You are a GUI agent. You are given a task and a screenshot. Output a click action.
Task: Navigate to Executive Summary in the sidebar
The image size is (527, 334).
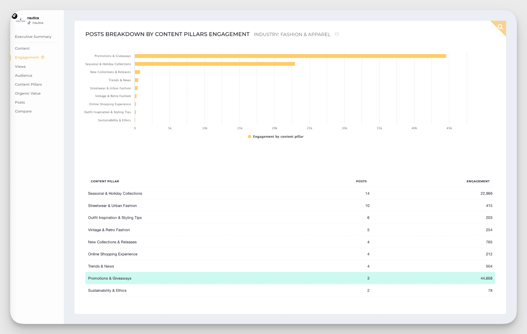click(33, 36)
